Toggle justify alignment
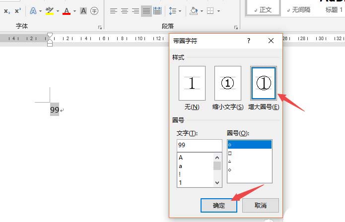 click(146, 11)
